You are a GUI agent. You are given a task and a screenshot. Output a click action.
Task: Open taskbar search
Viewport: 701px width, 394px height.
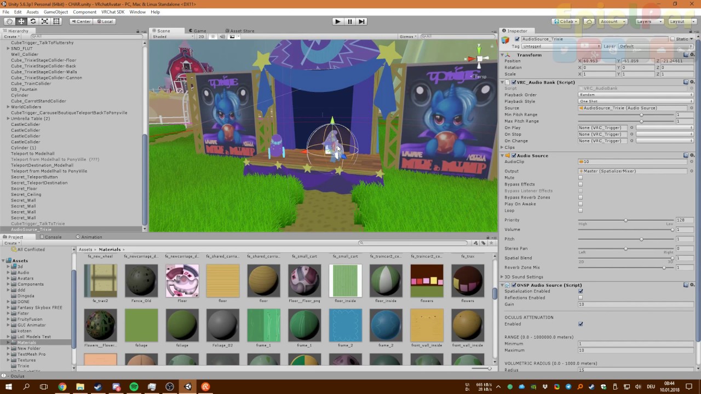tap(26, 387)
